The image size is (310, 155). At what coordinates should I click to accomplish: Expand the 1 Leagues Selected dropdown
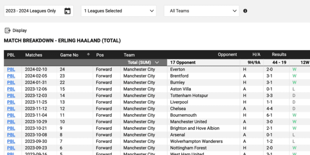pos(119,11)
